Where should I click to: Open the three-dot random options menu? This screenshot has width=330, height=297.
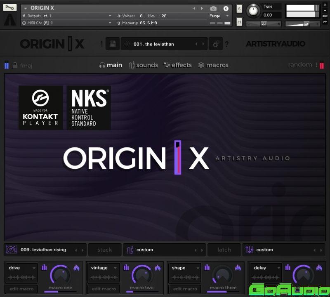coord(316,65)
